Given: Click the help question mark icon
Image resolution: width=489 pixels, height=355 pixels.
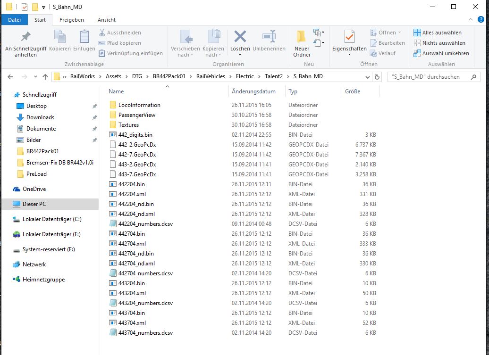Looking at the screenshot, I should click(481, 19).
